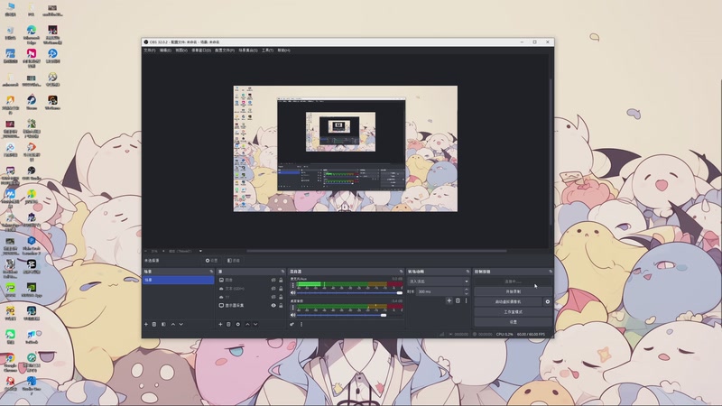722x406 pixels.
Task: Float the 混音器 dock panel
Action: 401,272
